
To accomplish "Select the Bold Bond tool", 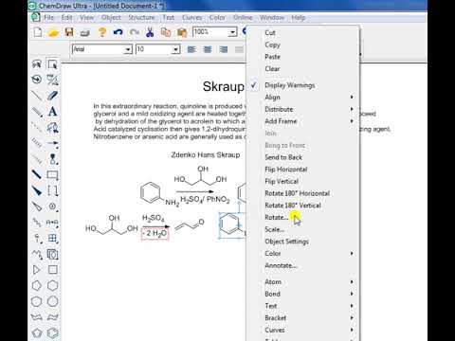I will [x=37, y=174].
